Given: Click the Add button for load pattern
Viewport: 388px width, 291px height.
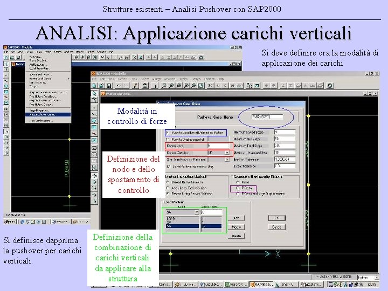Looking at the screenshot, I should click(x=237, y=218).
